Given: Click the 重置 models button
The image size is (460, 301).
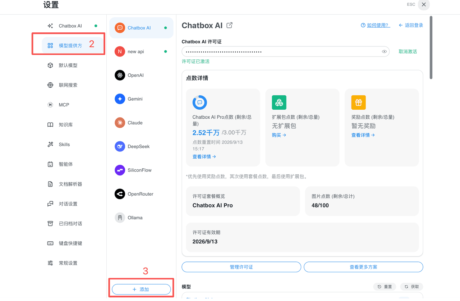Looking at the screenshot, I should (x=385, y=287).
